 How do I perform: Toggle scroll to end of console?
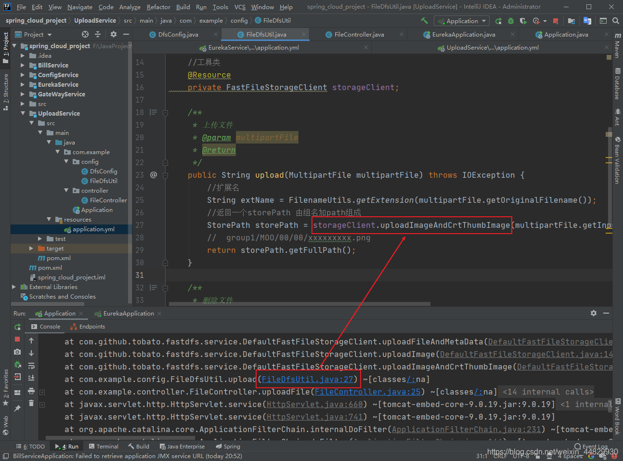31,378
